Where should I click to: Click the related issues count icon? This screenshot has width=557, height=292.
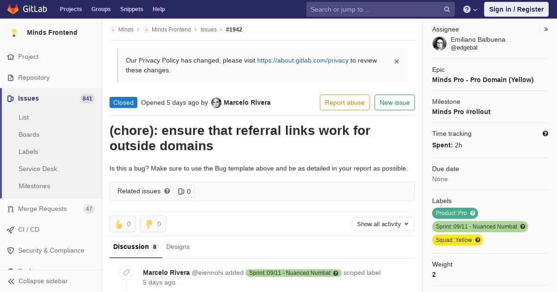(x=184, y=191)
